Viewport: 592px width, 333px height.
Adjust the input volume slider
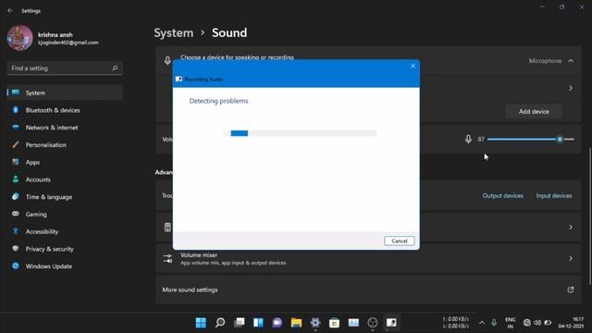point(531,140)
